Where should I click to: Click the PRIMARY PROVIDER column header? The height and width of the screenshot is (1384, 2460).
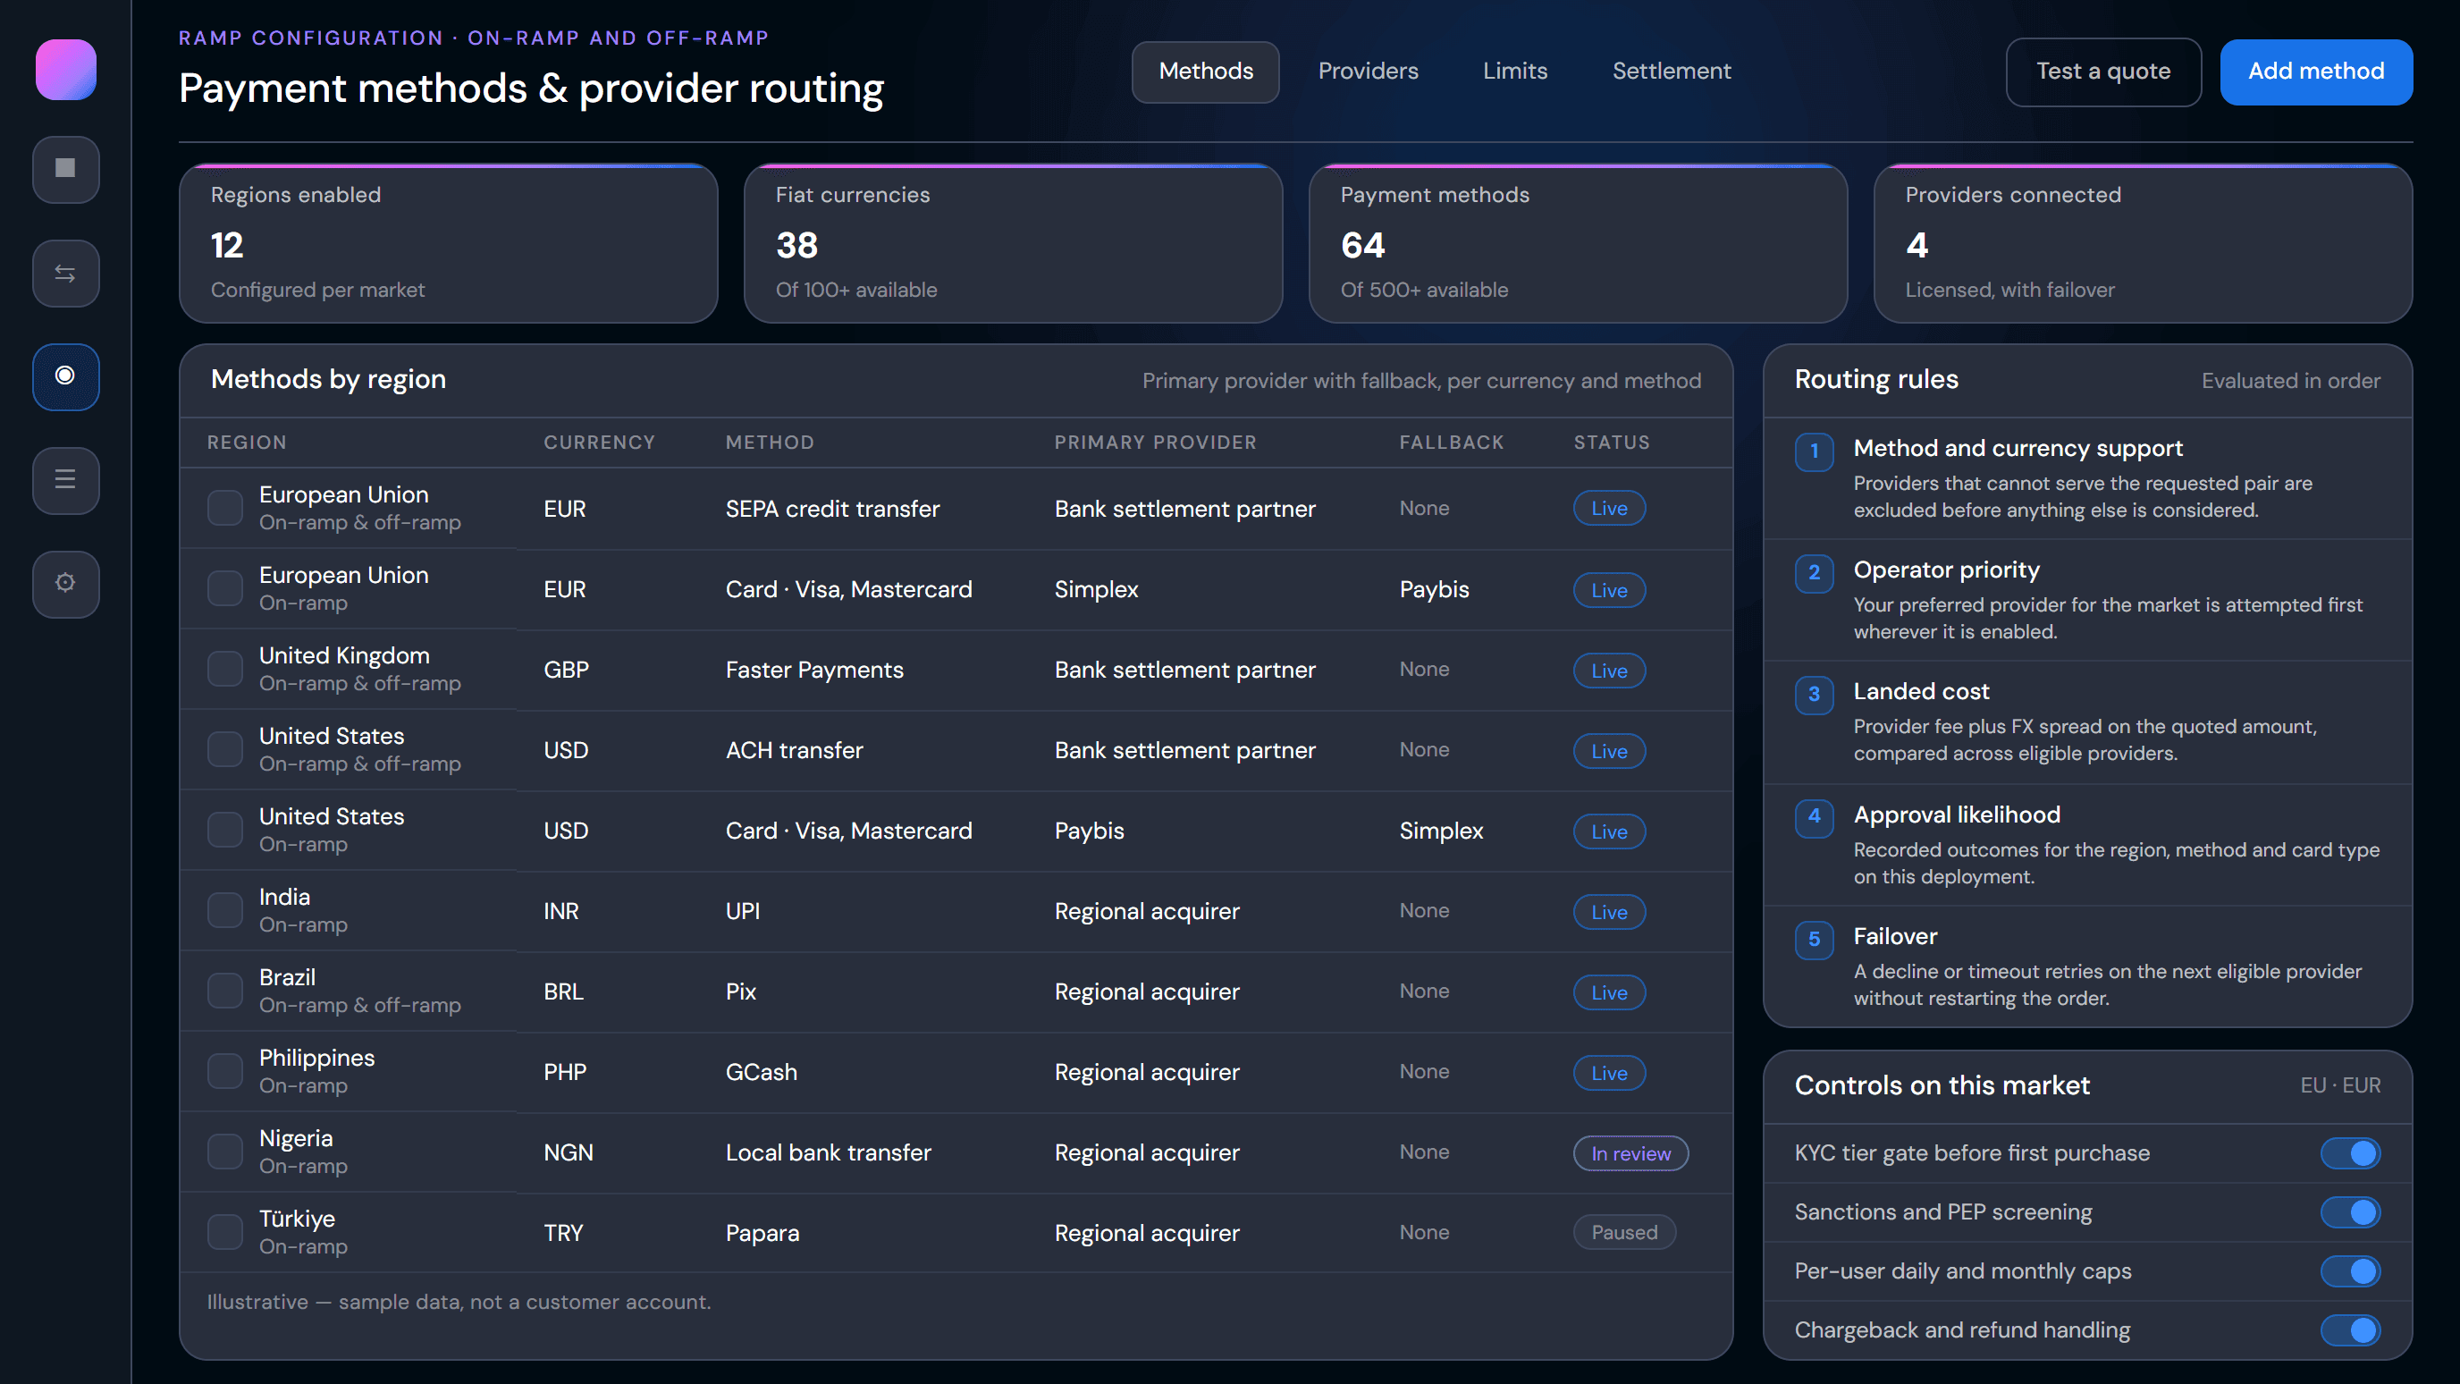click(1155, 443)
